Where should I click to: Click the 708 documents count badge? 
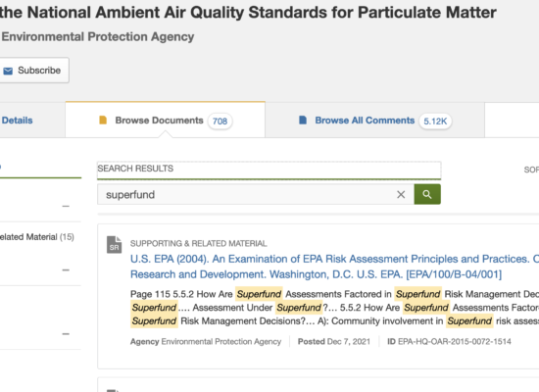tap(220, 122)
